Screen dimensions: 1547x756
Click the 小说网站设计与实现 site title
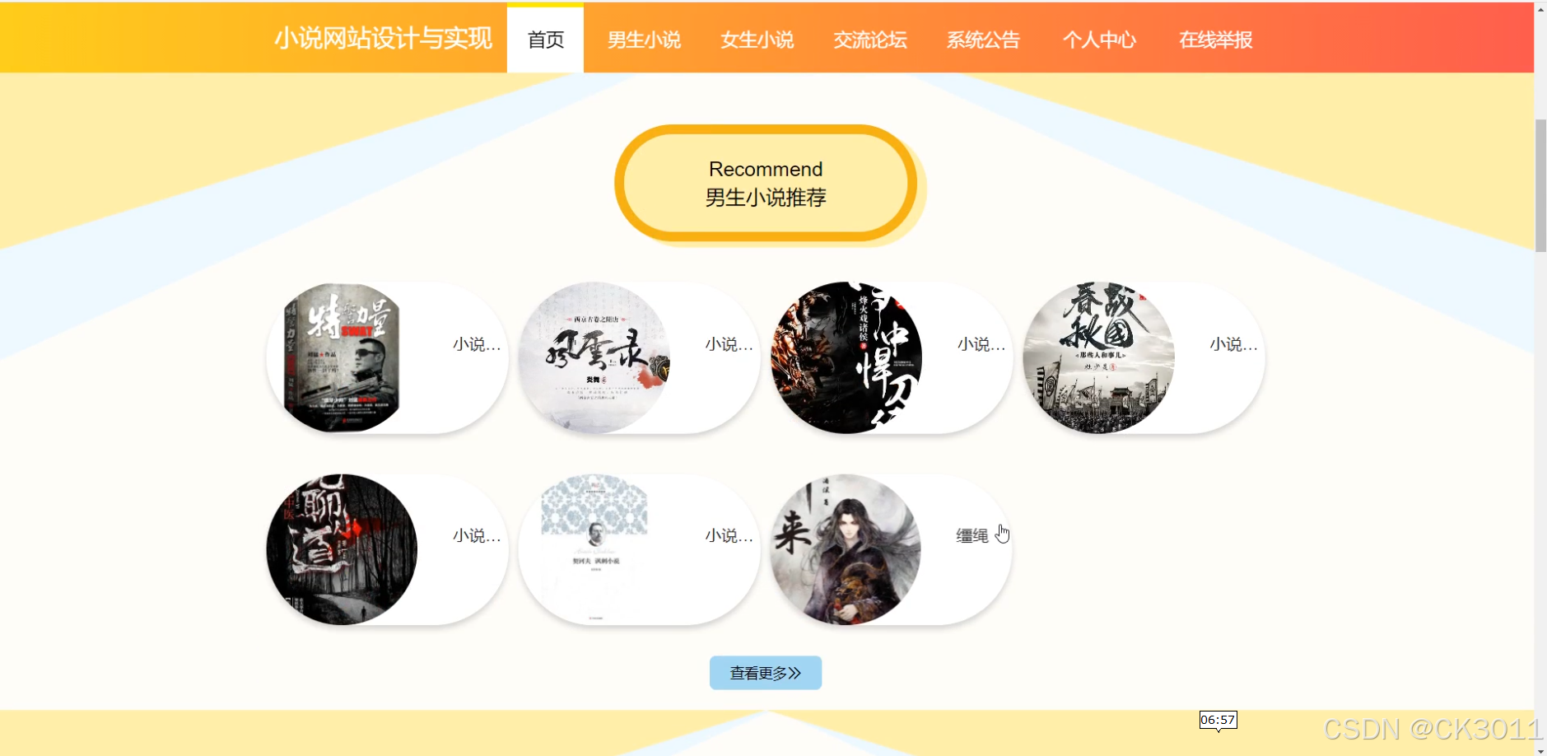[x=383, y=38]
